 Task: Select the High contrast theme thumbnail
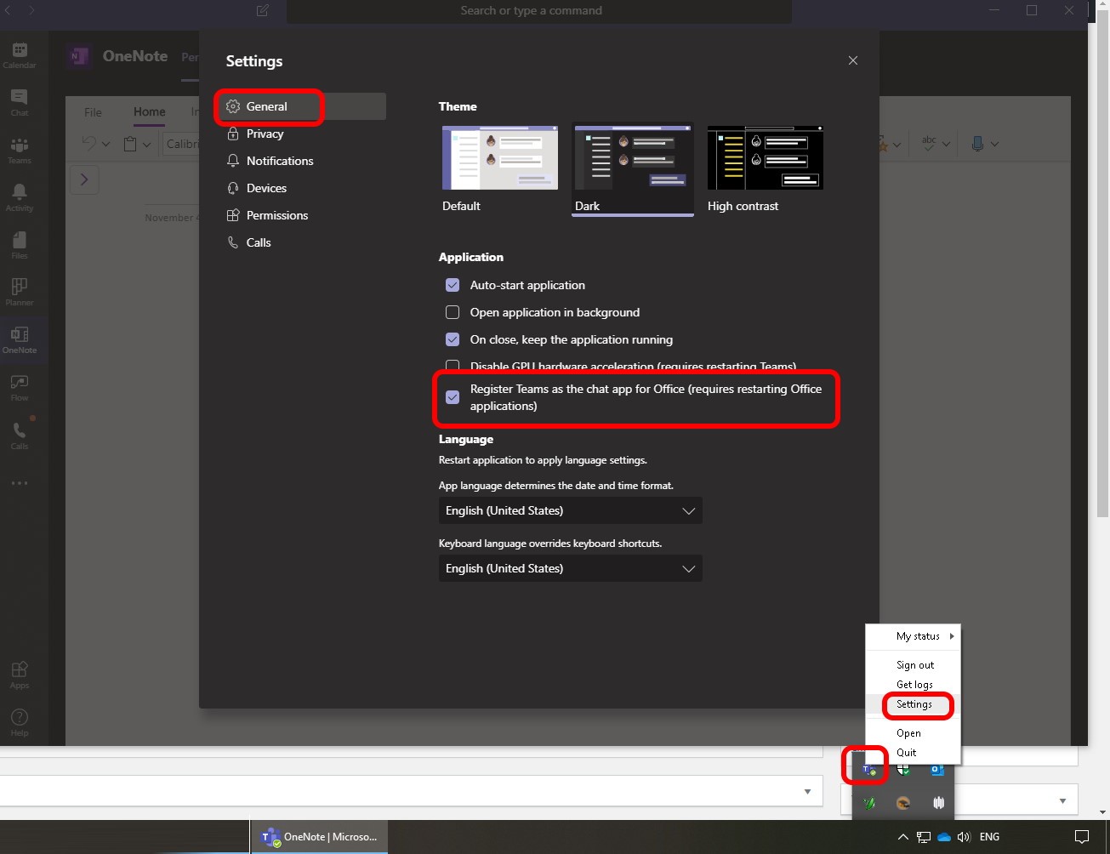point(765,159)
